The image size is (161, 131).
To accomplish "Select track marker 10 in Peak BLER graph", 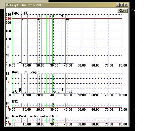I will coord(67,19).
